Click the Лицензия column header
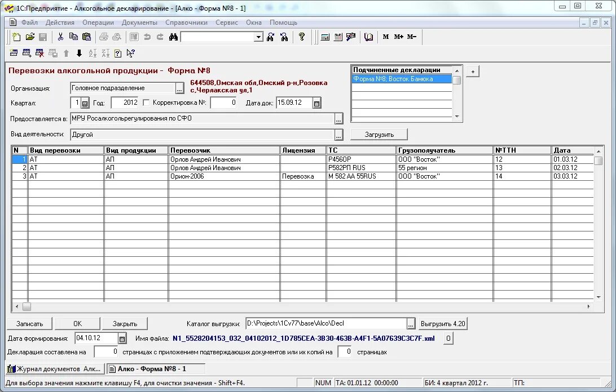The height and width of the screenshot is (392, 616). point(303,150)
